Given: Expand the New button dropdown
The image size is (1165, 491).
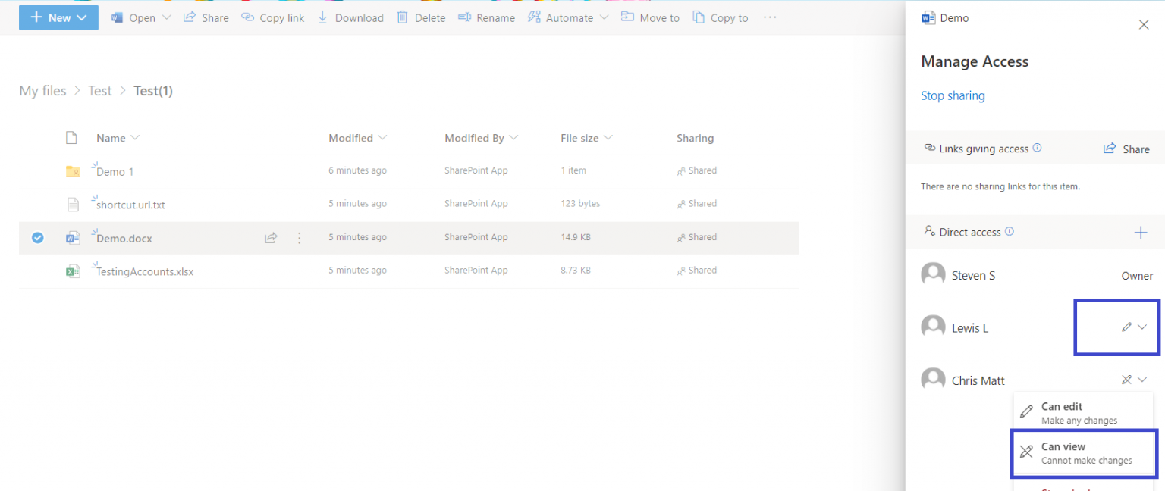Looking at the screenshot, I should pos(82,17).
